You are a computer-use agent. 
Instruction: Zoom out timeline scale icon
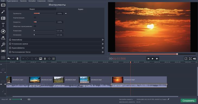[x=10, y=99]
